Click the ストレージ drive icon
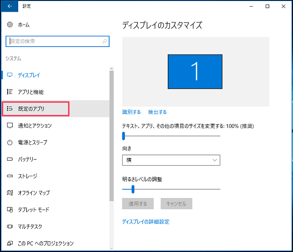The image size is (293, 252). (x=10, y=176)
